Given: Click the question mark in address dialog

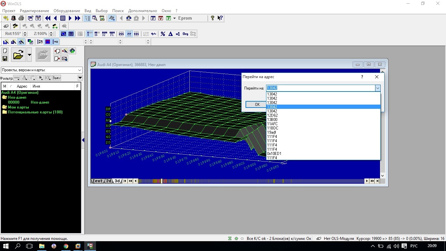Looking at the screenshot, I should pos(362,77).
